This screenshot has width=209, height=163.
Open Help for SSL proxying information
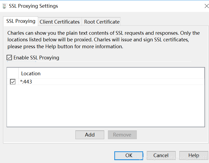coord(194,156)
